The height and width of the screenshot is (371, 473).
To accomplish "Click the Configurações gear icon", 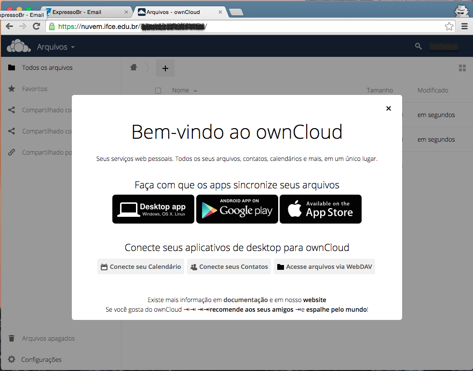I will click(x=12, y=359).
